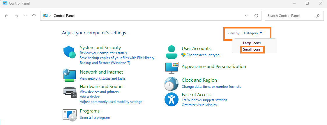Click the Up arrow to parent location
This screenshot has width=327, height=125.
[x=34, y=16]
